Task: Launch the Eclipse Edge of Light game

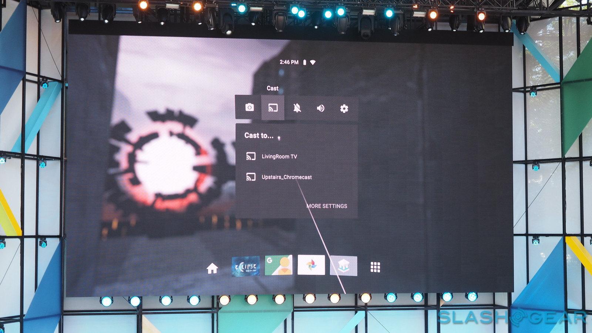Action: tap(245, 266)
